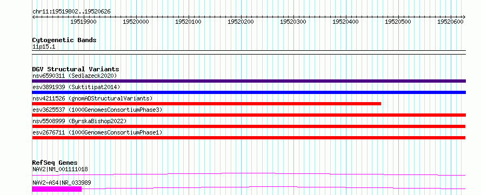Viewport: 481px width, 195px height.
Task: Open nsv6590311 (Sedlazeck2020) label
Action: (x=75, y=76)
